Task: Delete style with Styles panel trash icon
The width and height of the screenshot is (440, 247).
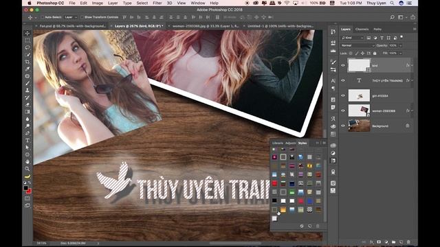Action: pyautogui.click(x=318, y=226)
